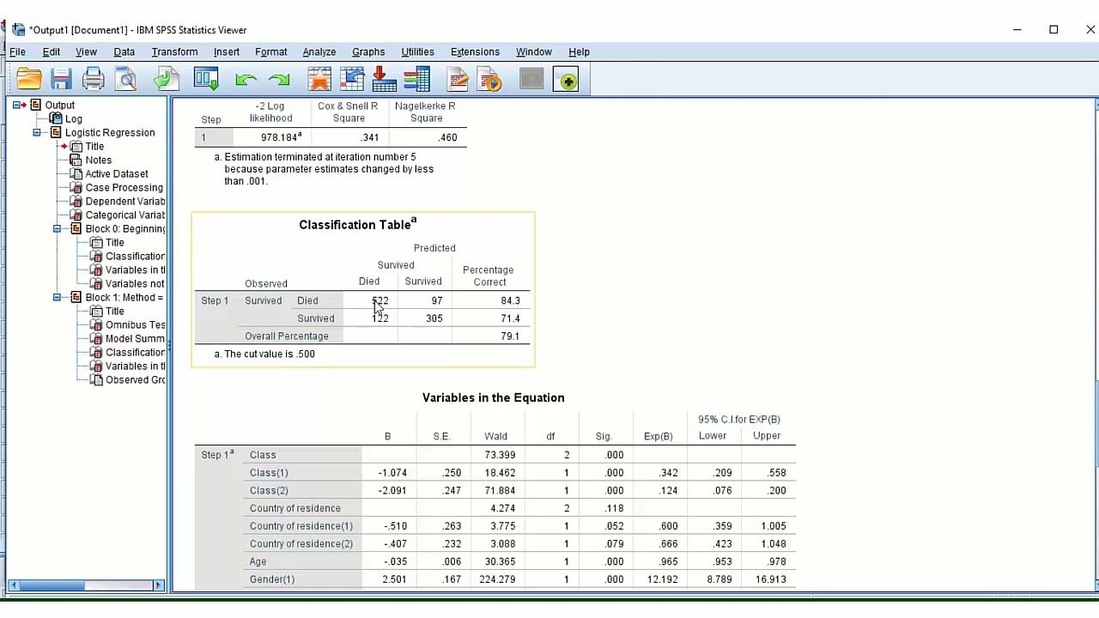Select Observed Groups item in outline

point(135,379)
